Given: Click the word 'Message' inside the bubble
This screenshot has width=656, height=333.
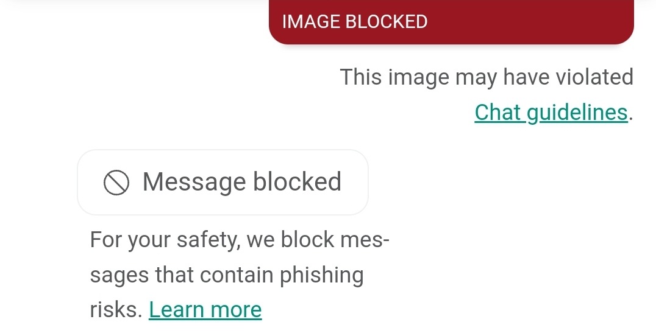Looking at the screenshot, I should pyautogui.click(x=194, y=182).
